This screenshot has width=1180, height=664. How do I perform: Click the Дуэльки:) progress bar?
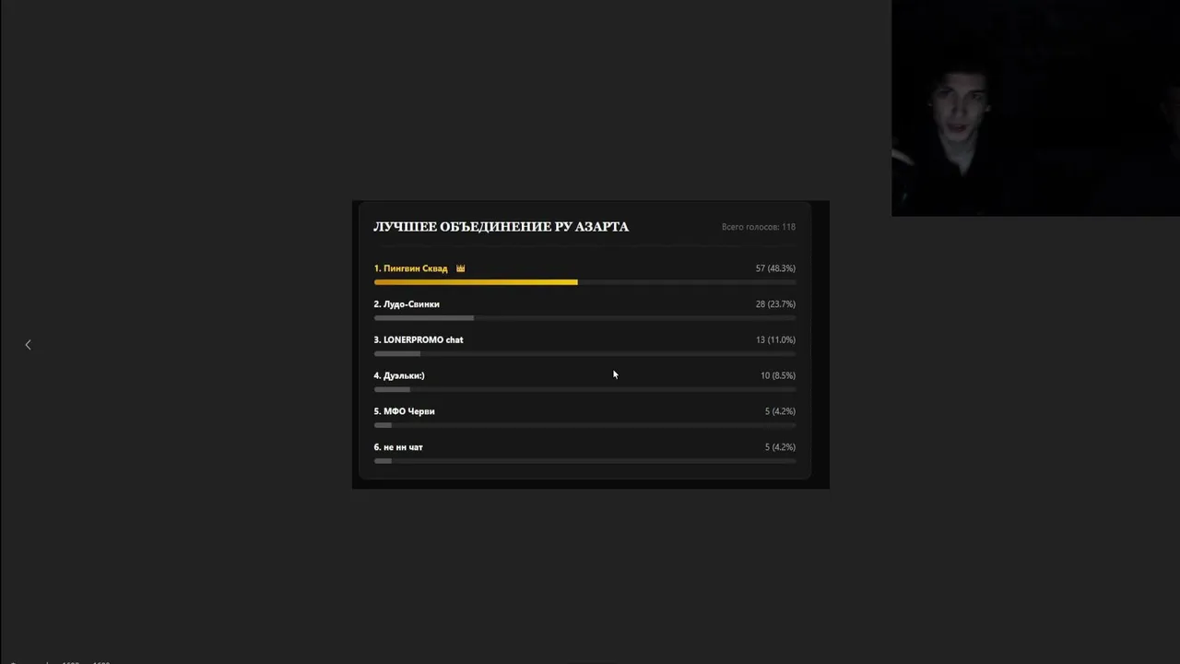pyautogui.click(x=392, y=389)
